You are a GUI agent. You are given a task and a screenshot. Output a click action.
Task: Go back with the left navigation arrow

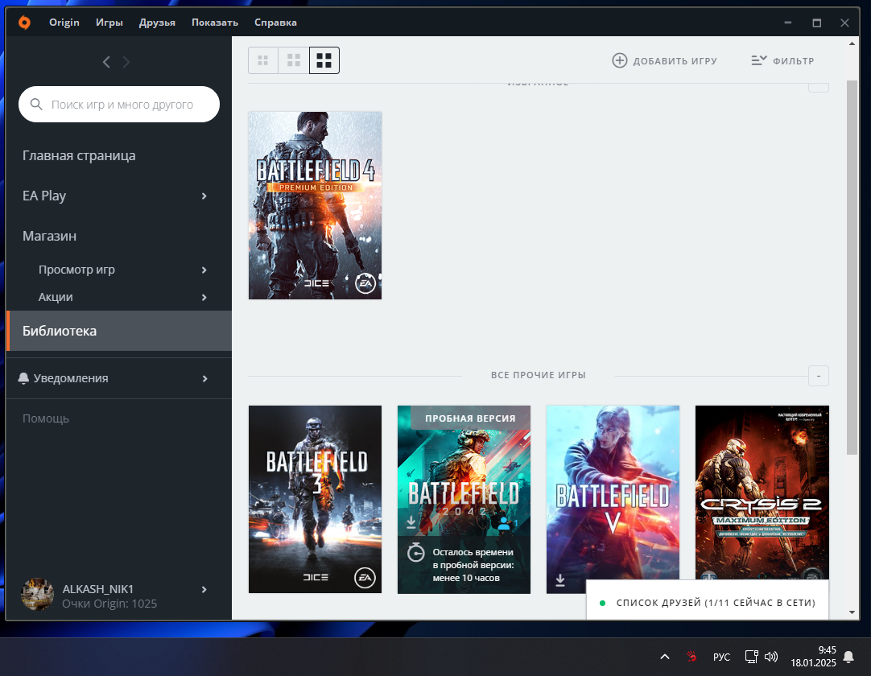click(106, 62)
